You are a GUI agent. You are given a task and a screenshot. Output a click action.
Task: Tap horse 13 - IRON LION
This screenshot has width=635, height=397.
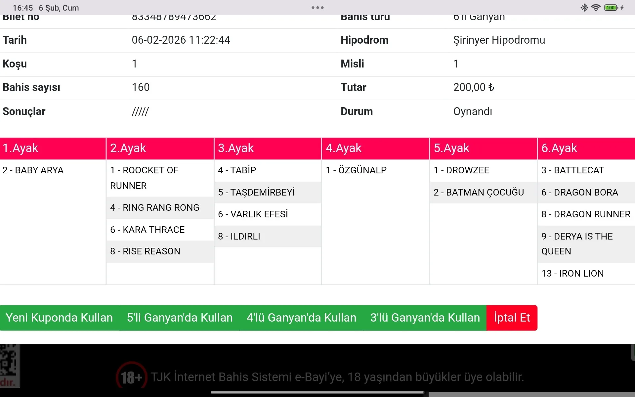[x=572, y=273]
